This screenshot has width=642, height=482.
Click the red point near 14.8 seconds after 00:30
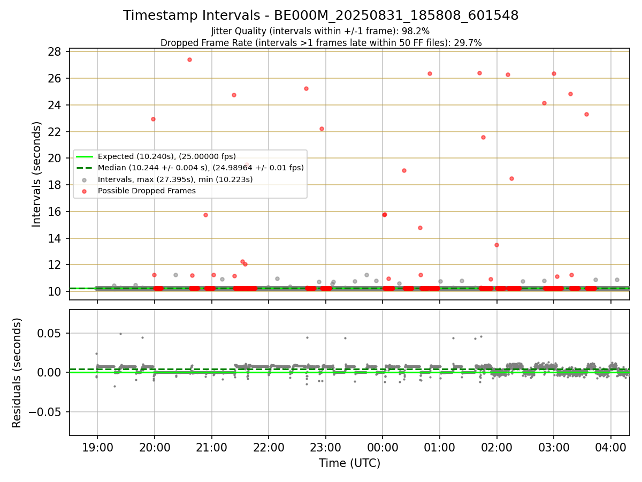pyautogui.click(x=420, y=228)
